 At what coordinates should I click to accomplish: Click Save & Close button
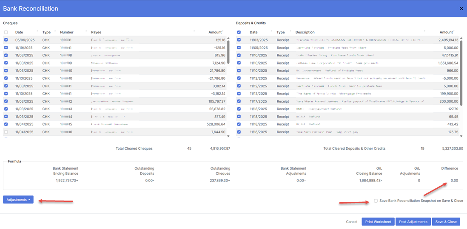pyautogui.click(x=446, y=222)
